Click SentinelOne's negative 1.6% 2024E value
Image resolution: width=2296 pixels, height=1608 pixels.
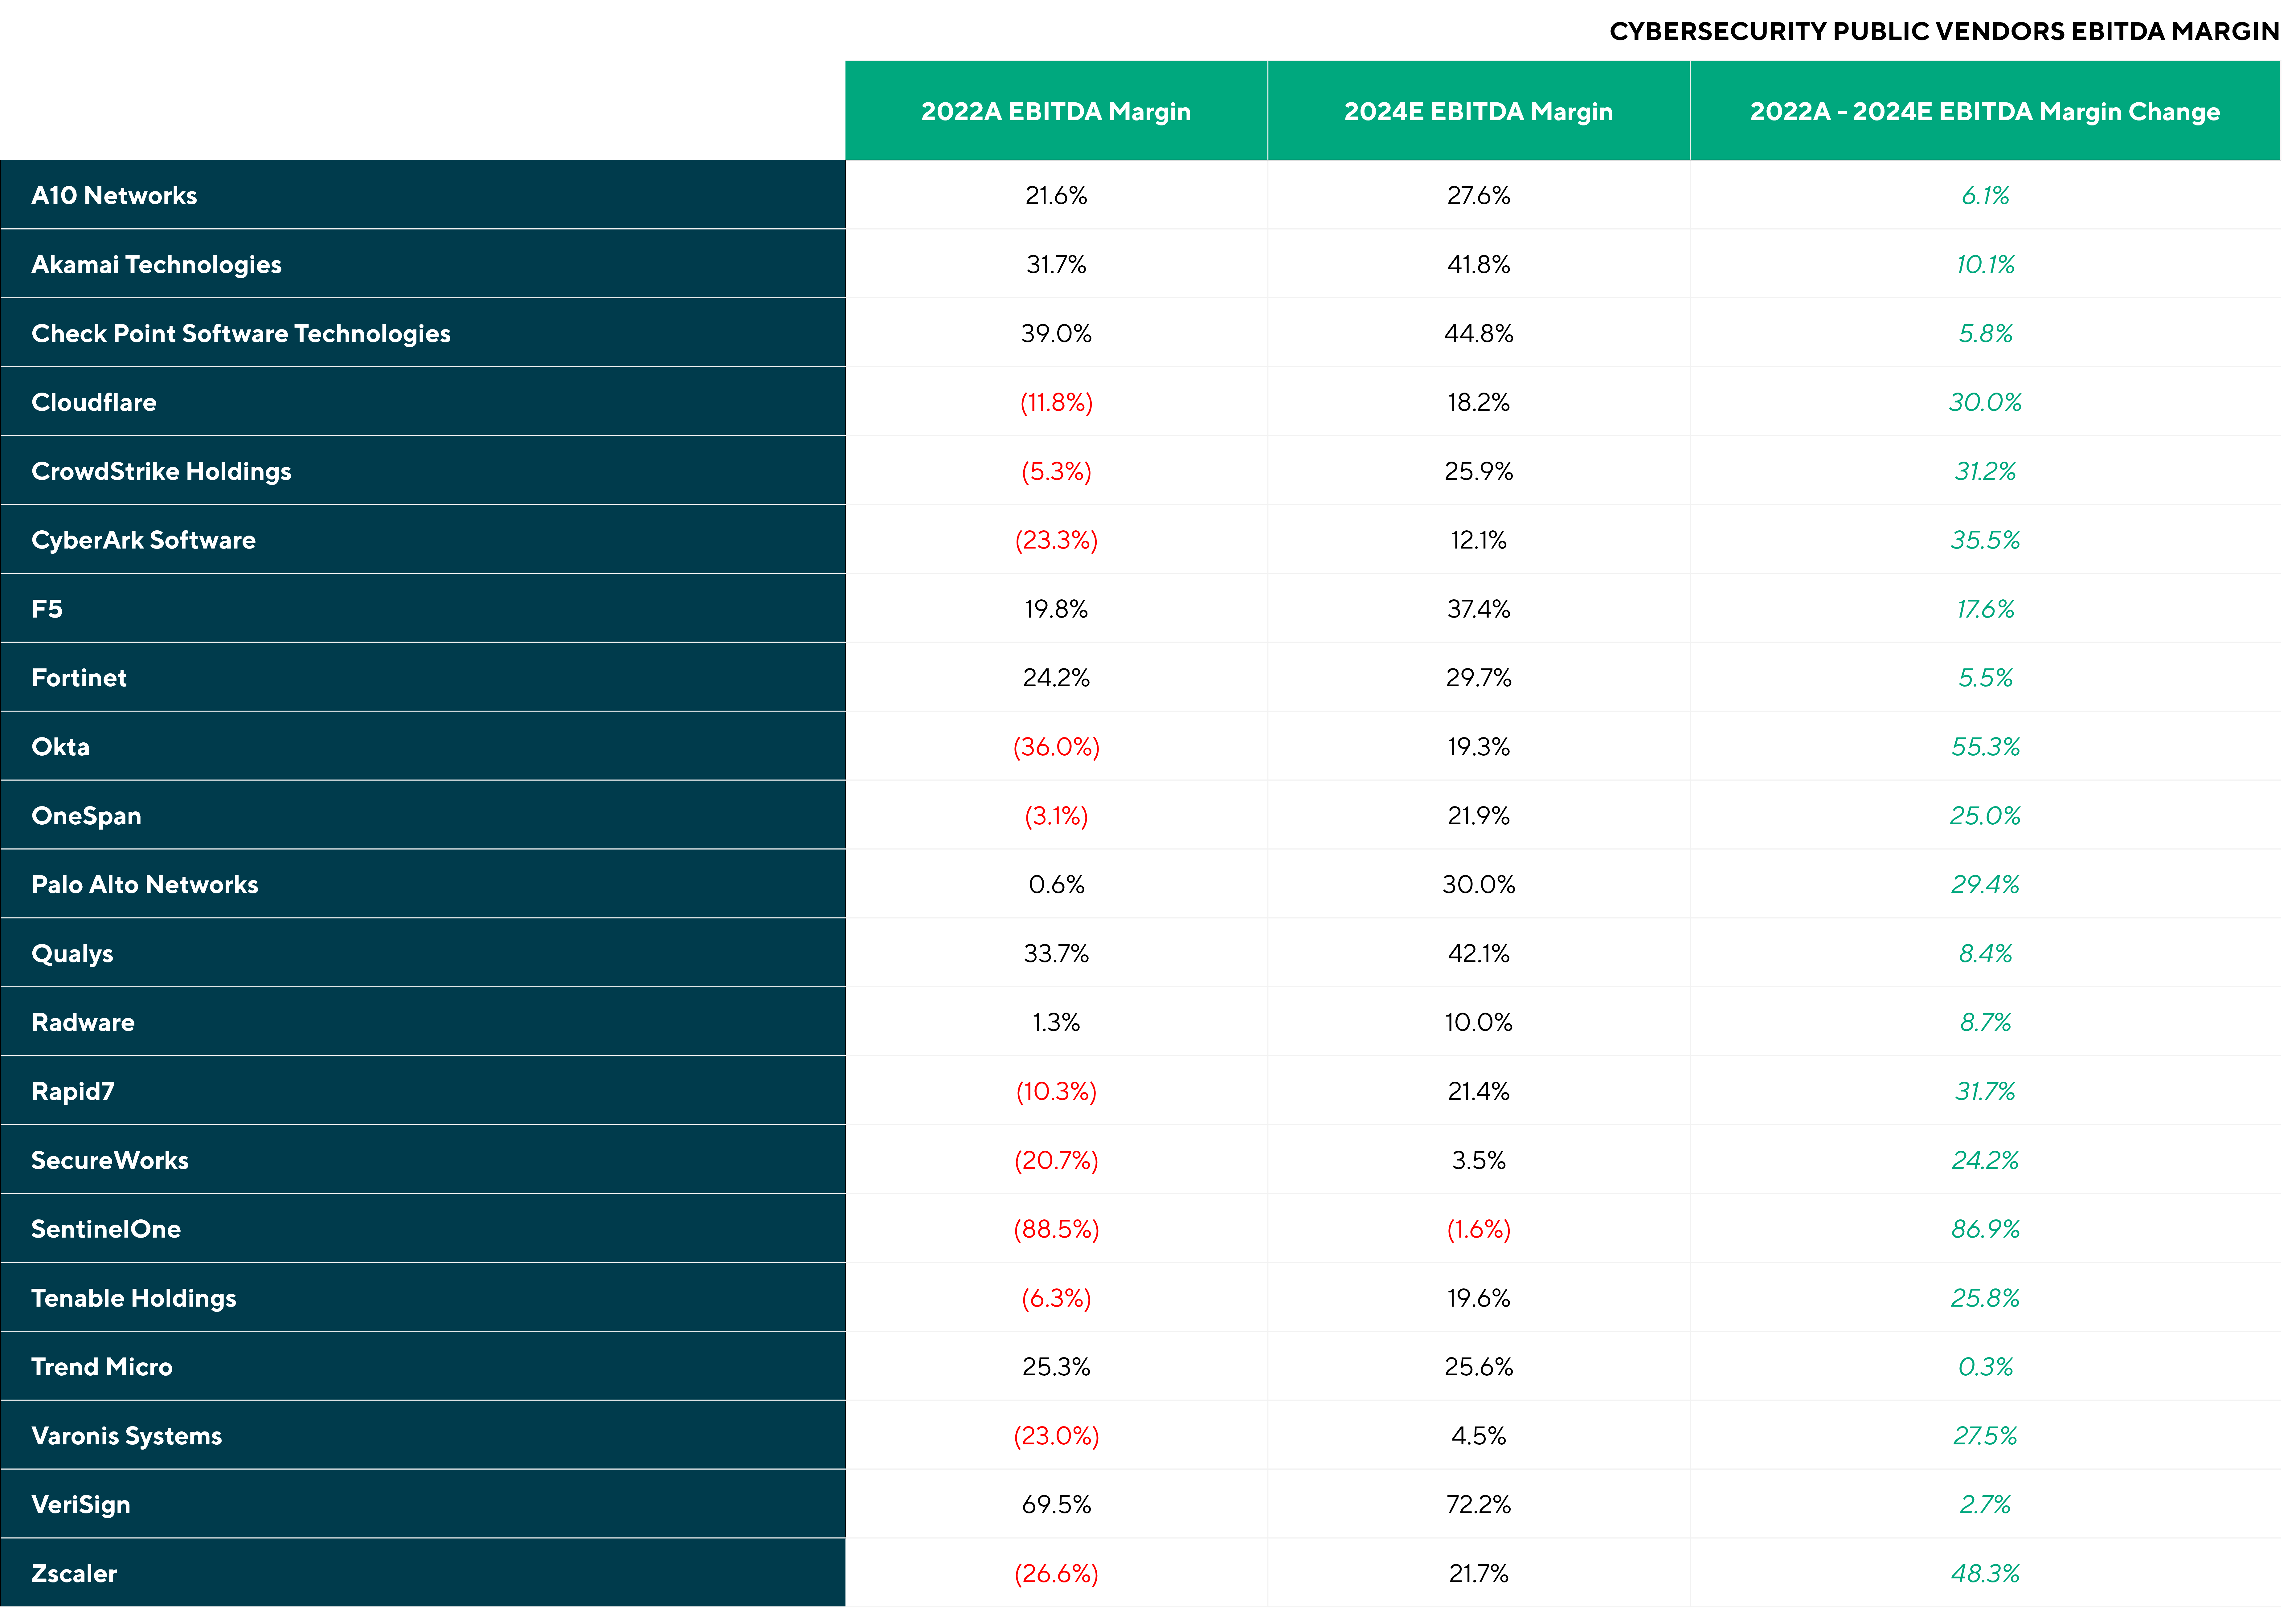pyautogui.click(x=1478, y=1229)
